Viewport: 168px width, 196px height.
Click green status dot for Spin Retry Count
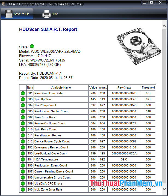click(23, 129)
